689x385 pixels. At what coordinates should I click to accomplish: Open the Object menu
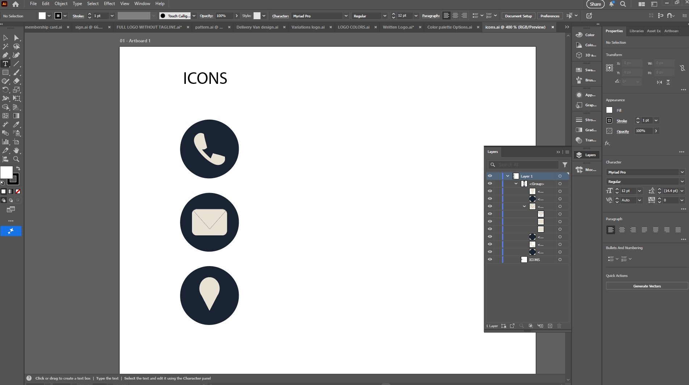coord(61,4)
